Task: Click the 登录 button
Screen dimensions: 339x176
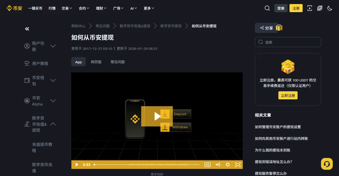Action: coord(281,8)
